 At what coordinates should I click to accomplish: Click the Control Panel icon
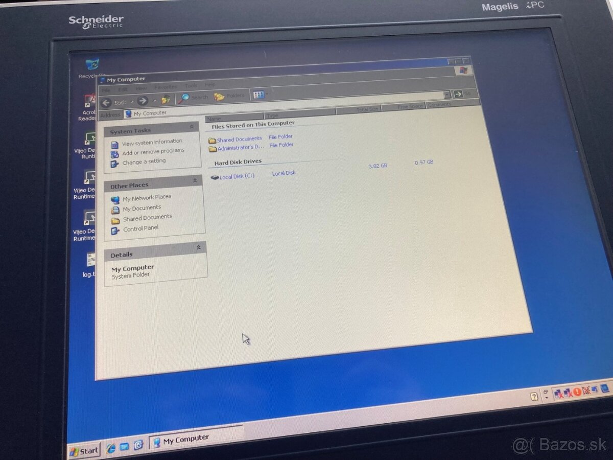point(115,231)
